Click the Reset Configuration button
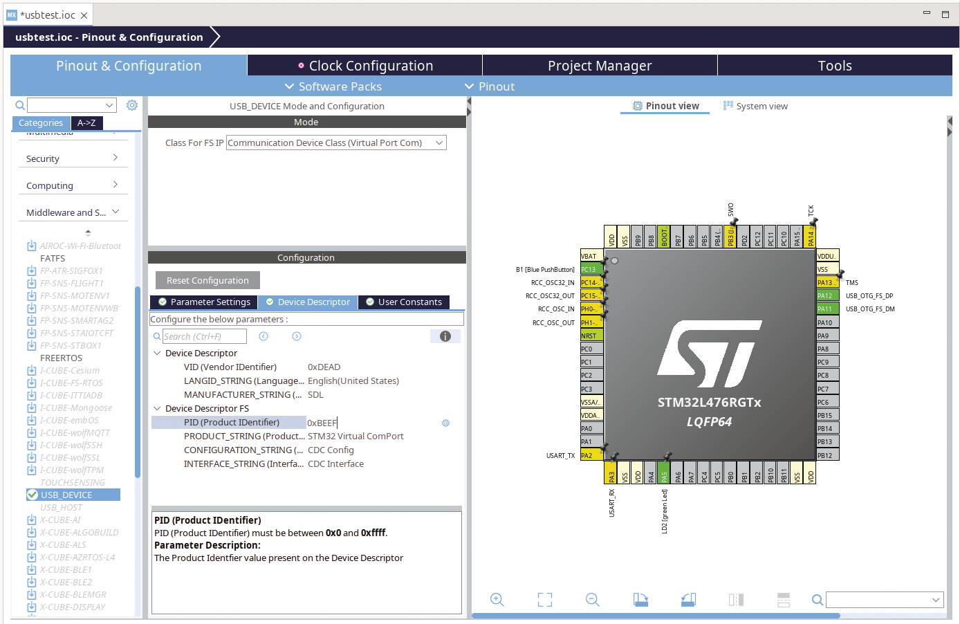This screenshot has width=960, height=624. point(207,280)
